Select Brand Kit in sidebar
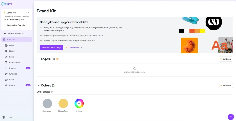The image size is (236, 121). (17, 40)
